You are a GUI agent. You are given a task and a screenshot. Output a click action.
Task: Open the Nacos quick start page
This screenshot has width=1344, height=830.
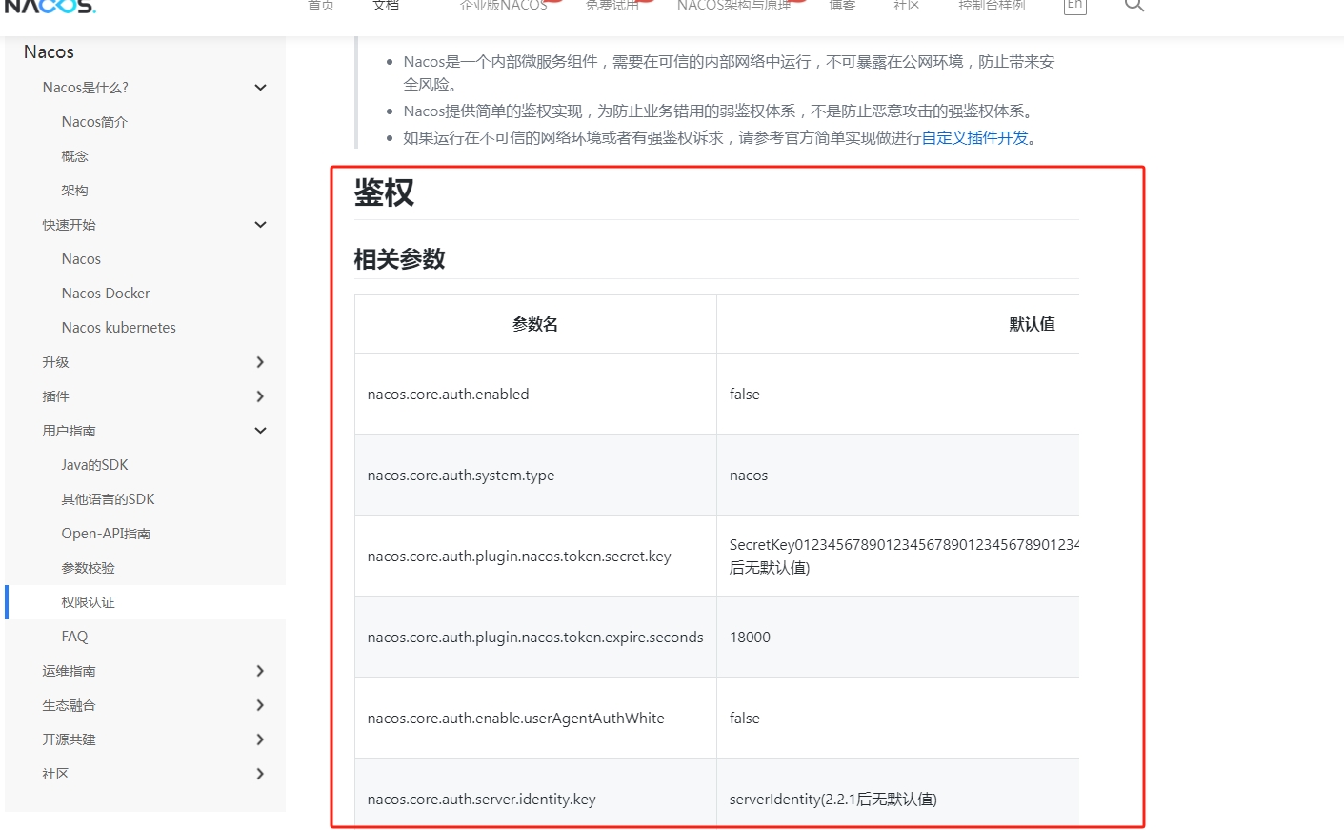[x=81, y=259]
